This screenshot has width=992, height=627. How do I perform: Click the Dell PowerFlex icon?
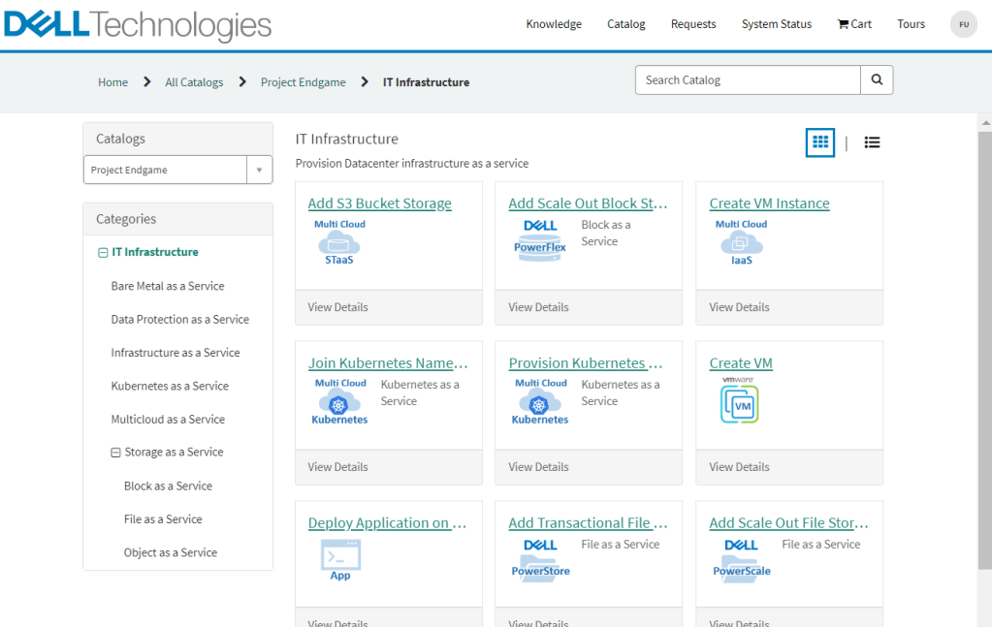(x=540, y=242)
